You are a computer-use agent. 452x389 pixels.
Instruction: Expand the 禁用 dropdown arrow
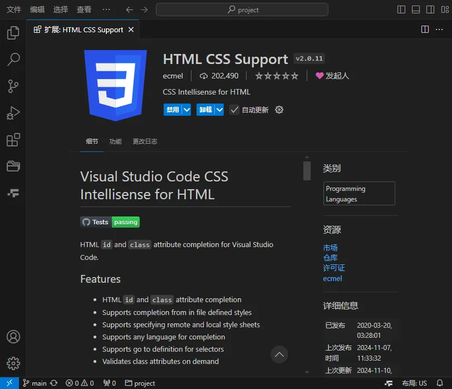coord(186,110)
